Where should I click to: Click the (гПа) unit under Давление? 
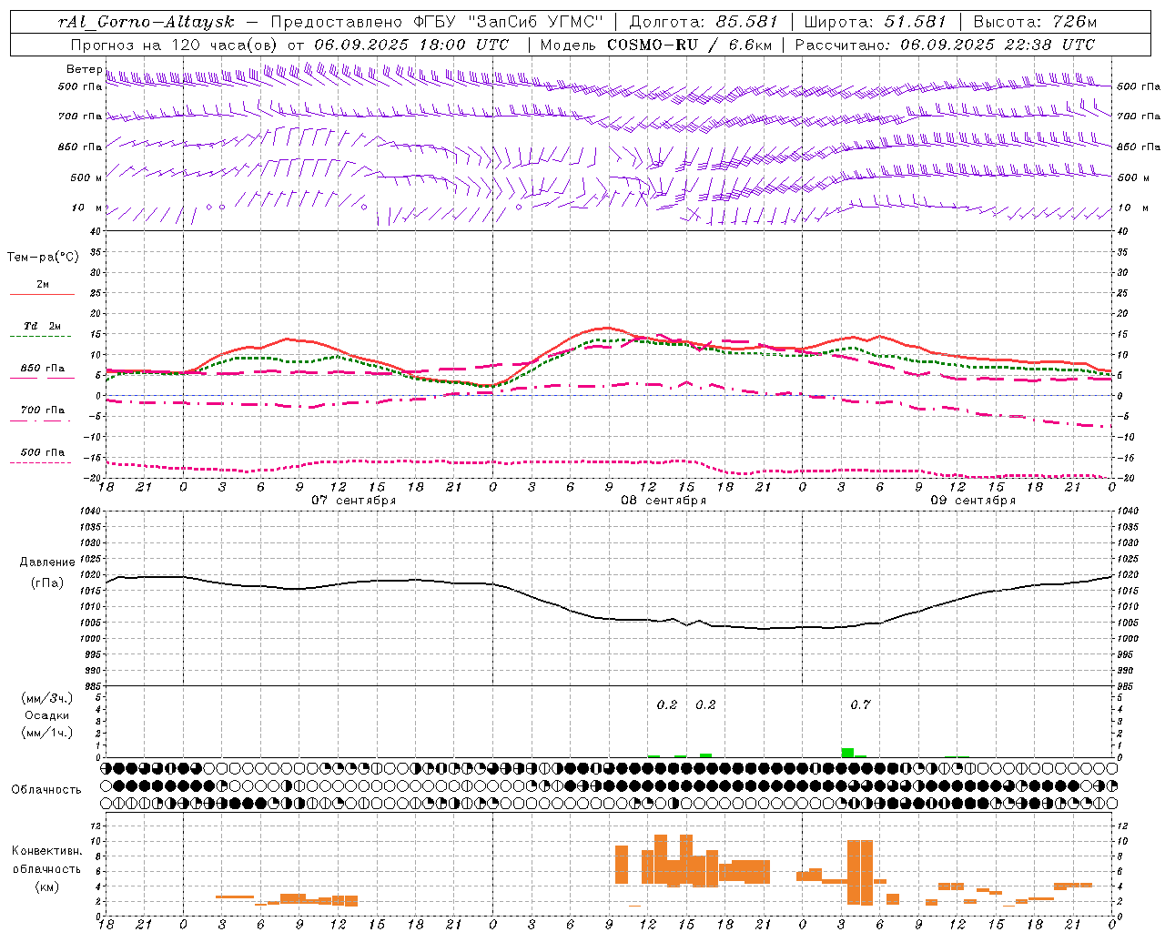click(47, 583)
